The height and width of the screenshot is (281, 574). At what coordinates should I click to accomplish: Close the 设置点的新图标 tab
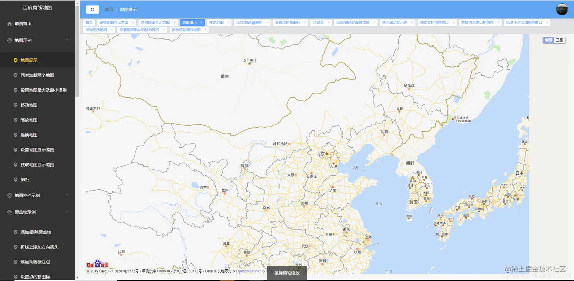[x=305, y=23]
